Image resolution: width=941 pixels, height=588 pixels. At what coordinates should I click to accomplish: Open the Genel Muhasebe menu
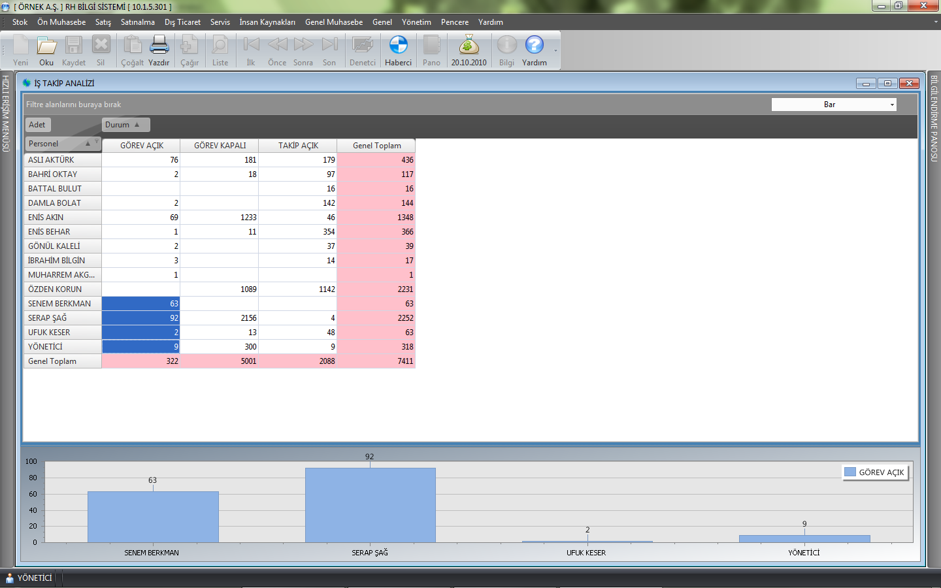tap(333, 22)
